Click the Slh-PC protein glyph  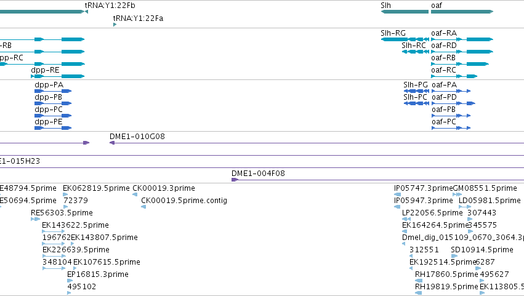[416, 103]
